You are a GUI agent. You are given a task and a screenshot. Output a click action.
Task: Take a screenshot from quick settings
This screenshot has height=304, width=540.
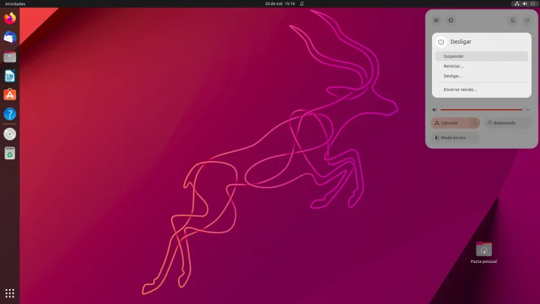point(437,21)
